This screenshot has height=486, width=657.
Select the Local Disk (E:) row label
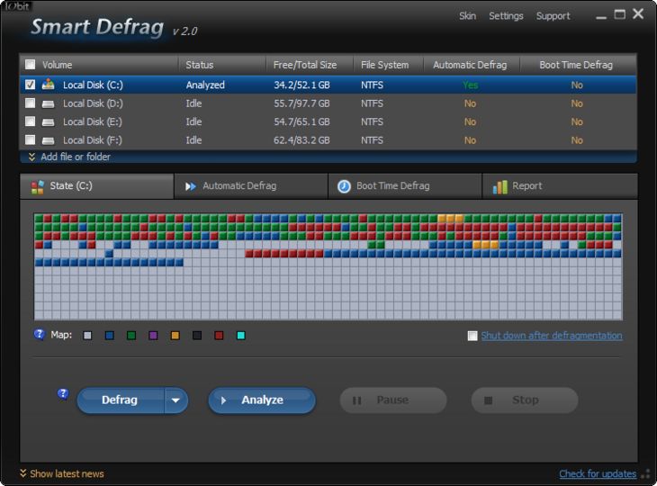click(93, 121)
